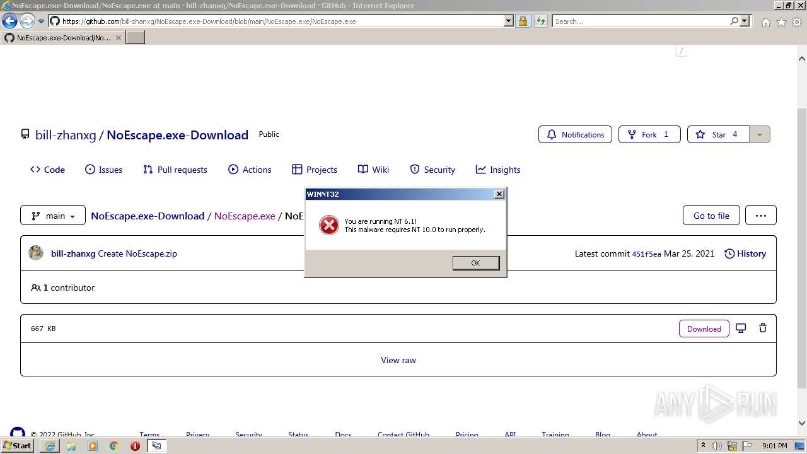Go back in Internet Explorer
807x454 pixels.
click(x=9, y=21)
